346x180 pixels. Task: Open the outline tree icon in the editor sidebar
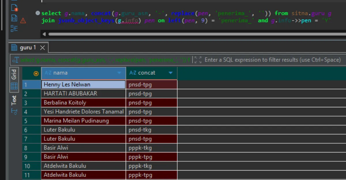coord(14,28)
